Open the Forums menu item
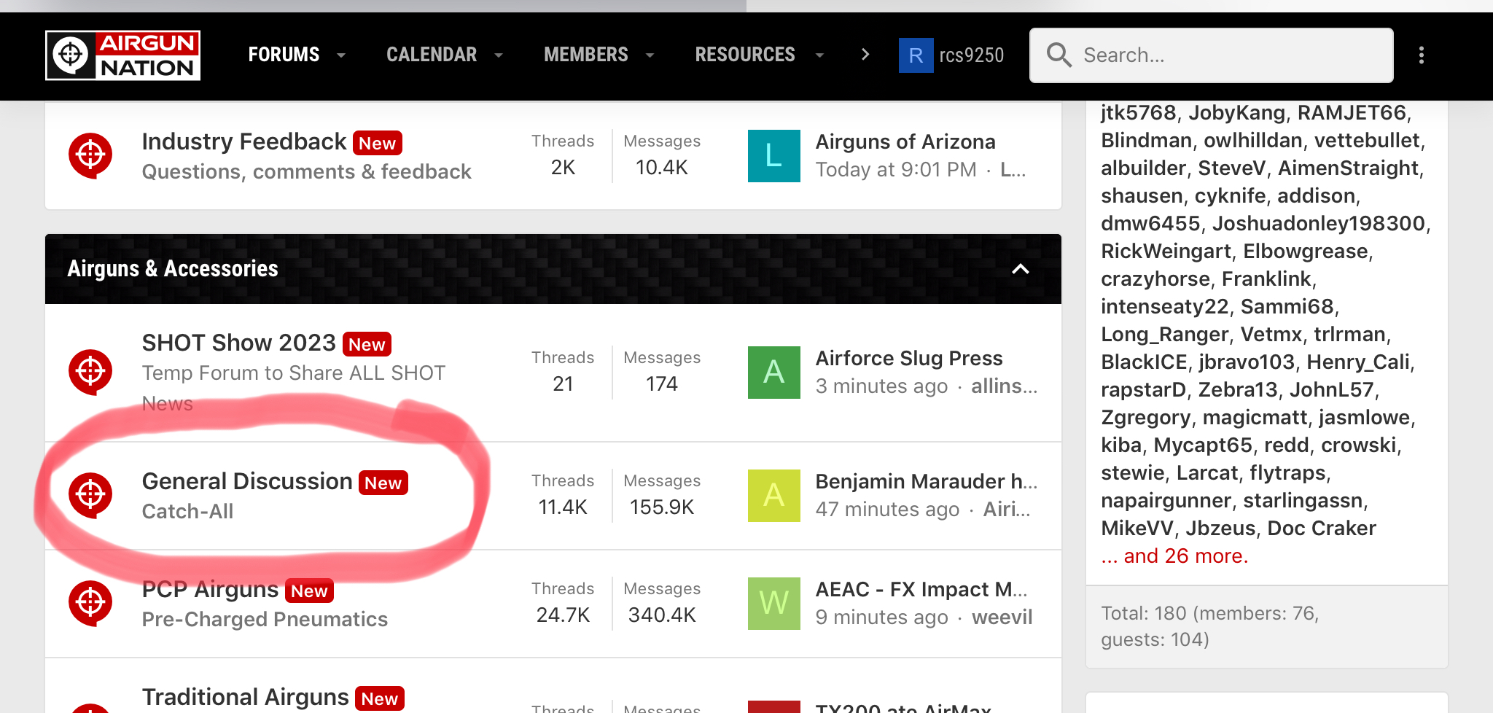 (284, 55)
